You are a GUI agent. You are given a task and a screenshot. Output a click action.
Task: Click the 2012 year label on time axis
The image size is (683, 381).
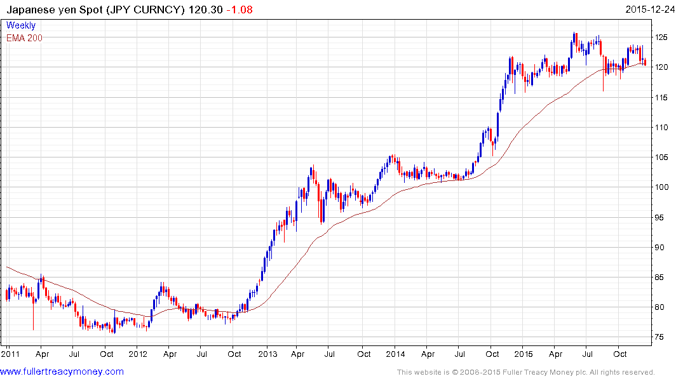pyautogui.click(x=138, y=354)
